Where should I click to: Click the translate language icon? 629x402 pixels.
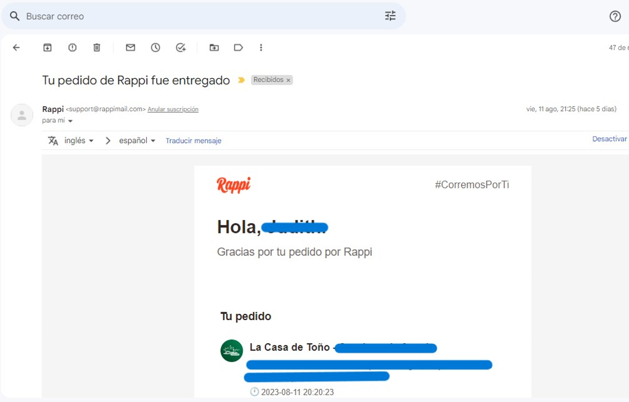point(53,141)
